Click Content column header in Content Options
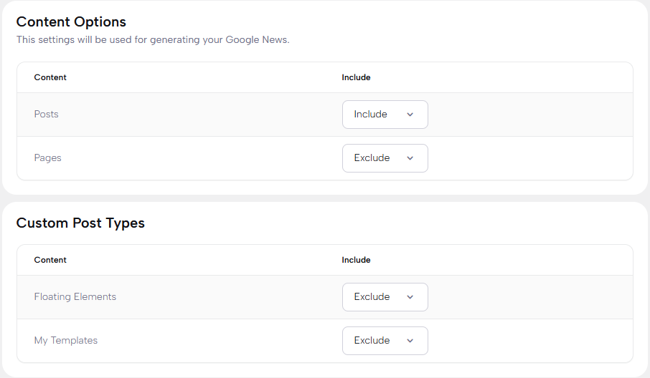 coord(50,77)
